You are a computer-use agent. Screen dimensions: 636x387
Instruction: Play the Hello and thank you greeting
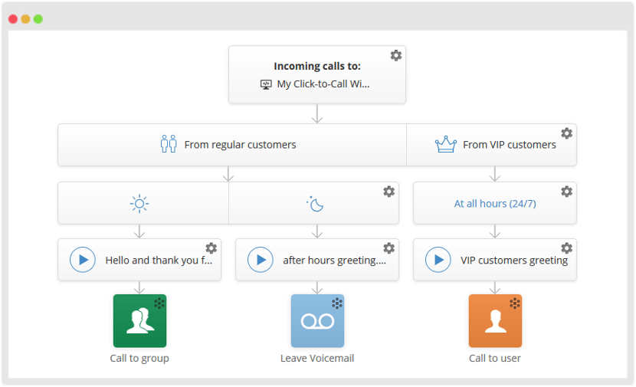click(x=83, y=260)
